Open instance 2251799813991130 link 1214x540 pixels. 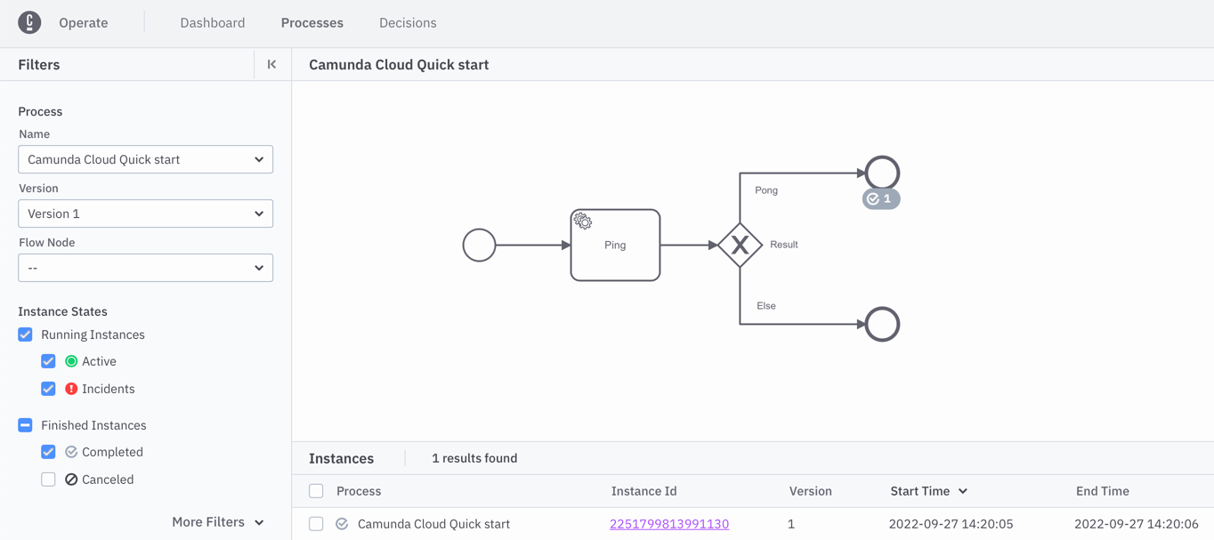(x=668, y=524)
